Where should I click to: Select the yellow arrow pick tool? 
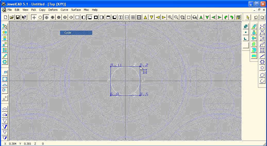click(x=248, y=17)
